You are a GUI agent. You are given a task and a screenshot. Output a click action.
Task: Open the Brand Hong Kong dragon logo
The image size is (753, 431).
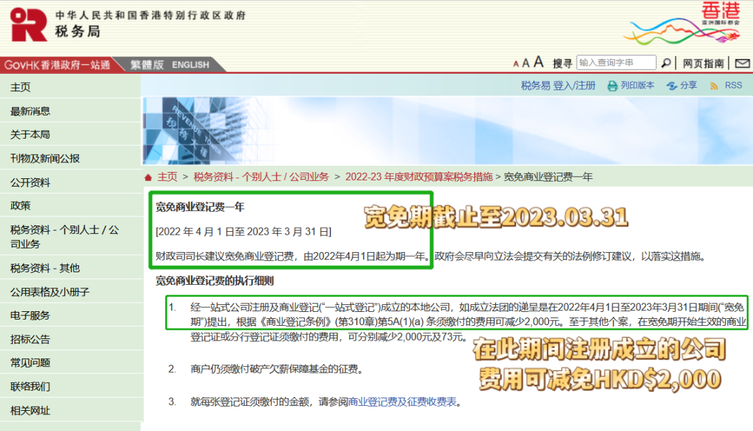(x=682, y=23)
